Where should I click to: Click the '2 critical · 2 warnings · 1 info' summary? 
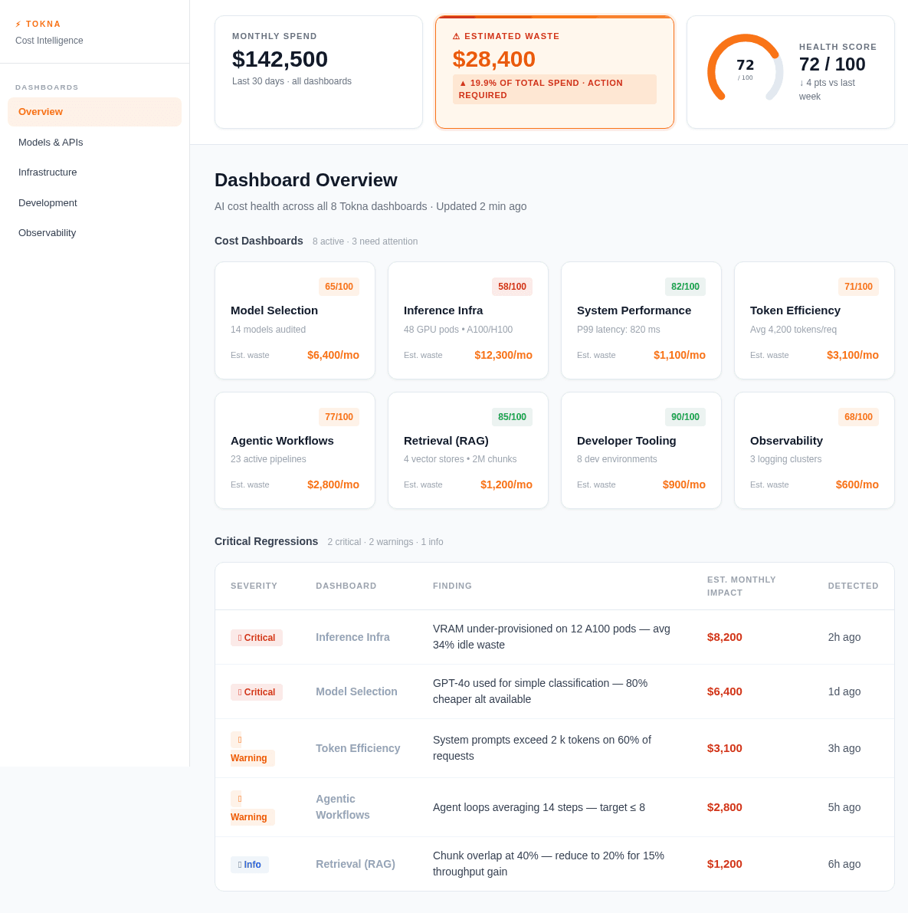[385, 541]
